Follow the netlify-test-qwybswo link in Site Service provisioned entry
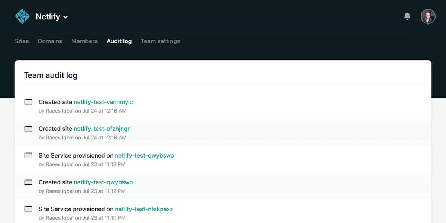Viewport: 446px width, 223px height. click(144, 155)
